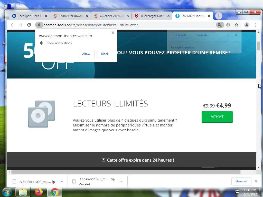Block notifications from daemon-tools.cc
Viewport: 263px width, 197px height.
(x=105, y=54)
